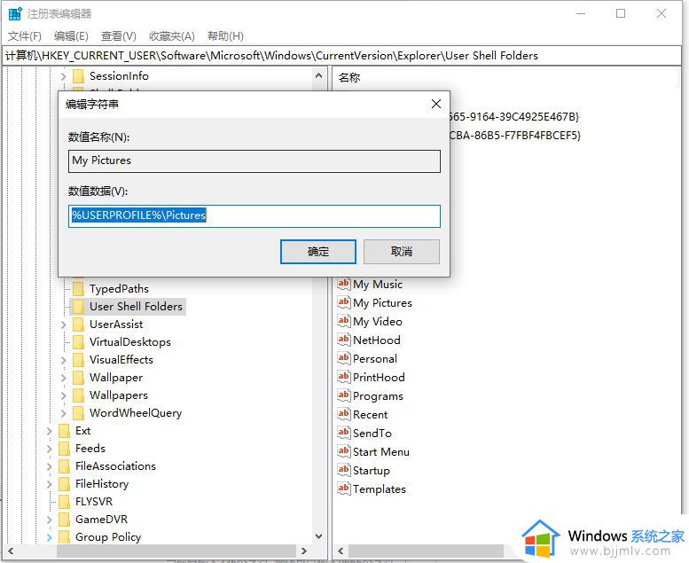
Task: Expand the WordWheelQuery key
Action: pos(63,413)
